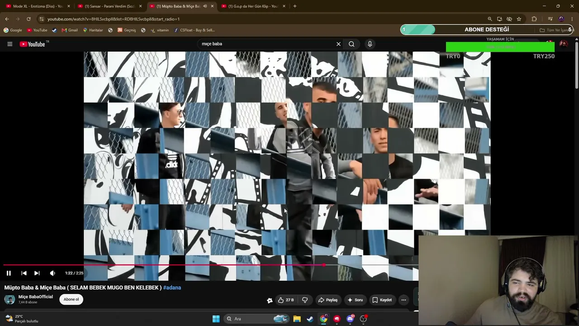The image size is (579, 326).
Task: Open the YouTube bookmark
Action: pos(37,30)
